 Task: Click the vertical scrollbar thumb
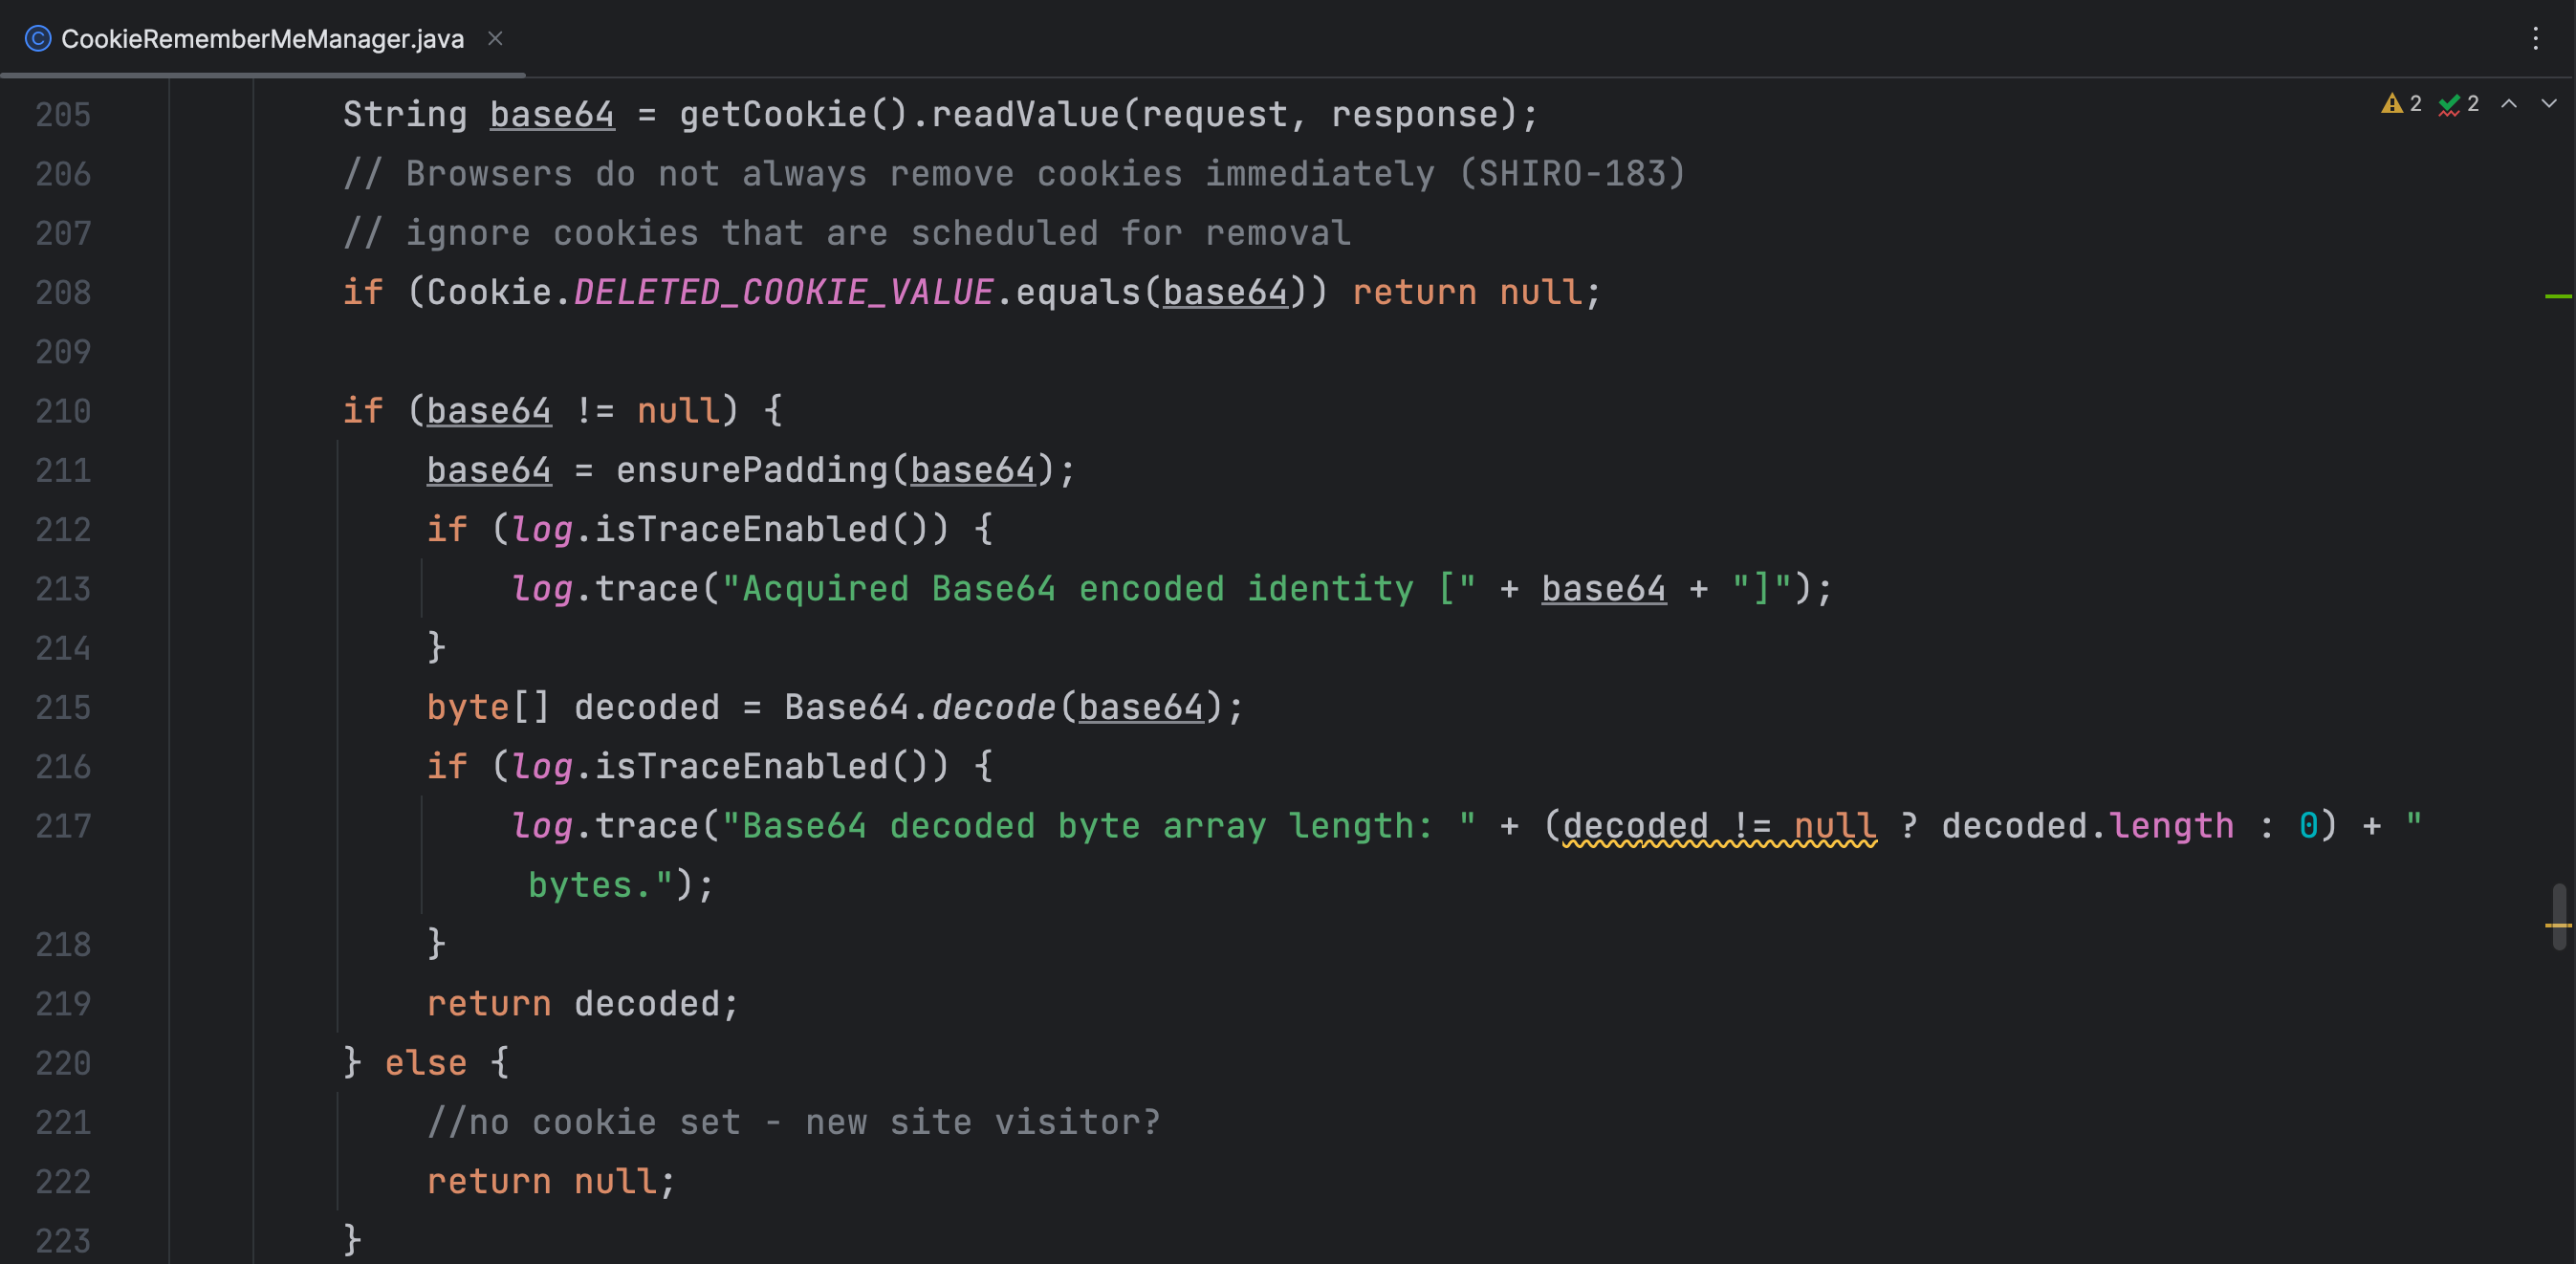coord(2559,916)
